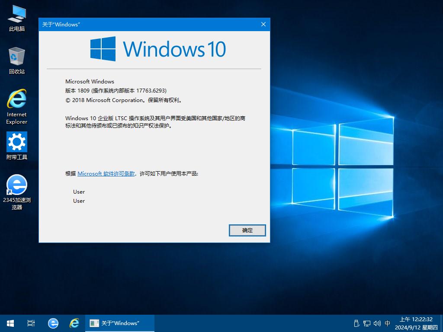Viewport: 443px width, 332px height.
Task: Select the 附带工具 gear icon
Action: 17,146
